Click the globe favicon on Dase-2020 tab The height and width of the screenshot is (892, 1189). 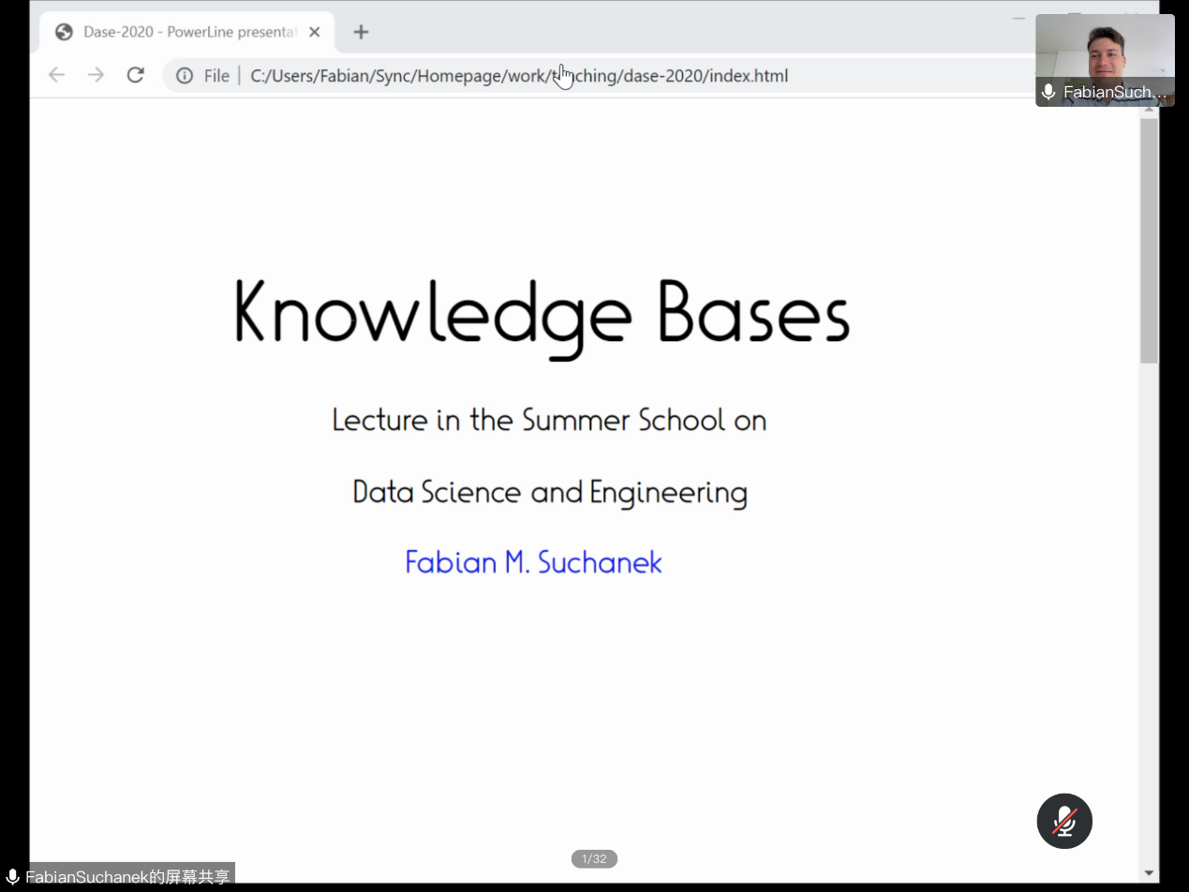(x=64, y=32)
